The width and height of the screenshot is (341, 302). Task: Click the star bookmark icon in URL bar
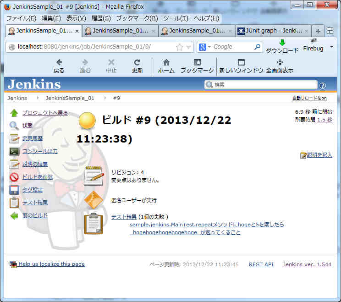click(179, 47)
